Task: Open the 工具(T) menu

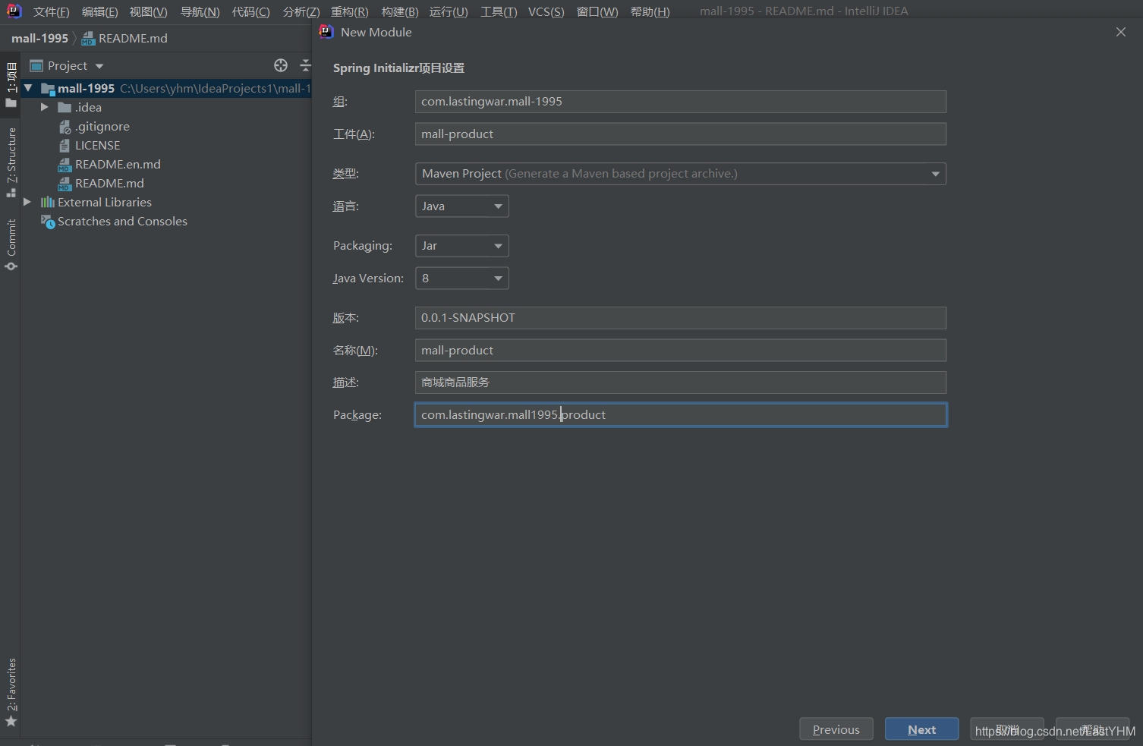Action: tap(499, 12)
